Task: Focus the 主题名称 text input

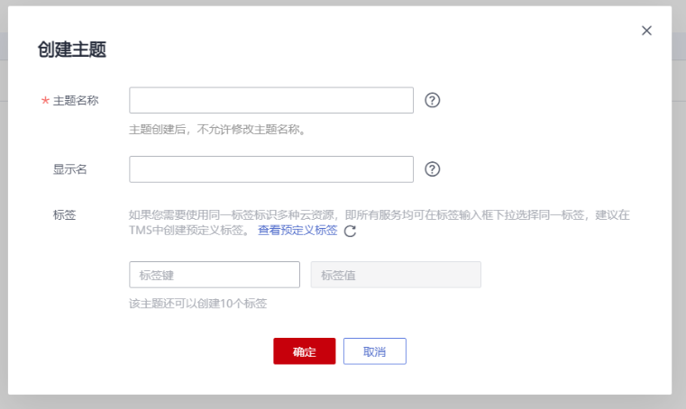Action: [271, 100]
